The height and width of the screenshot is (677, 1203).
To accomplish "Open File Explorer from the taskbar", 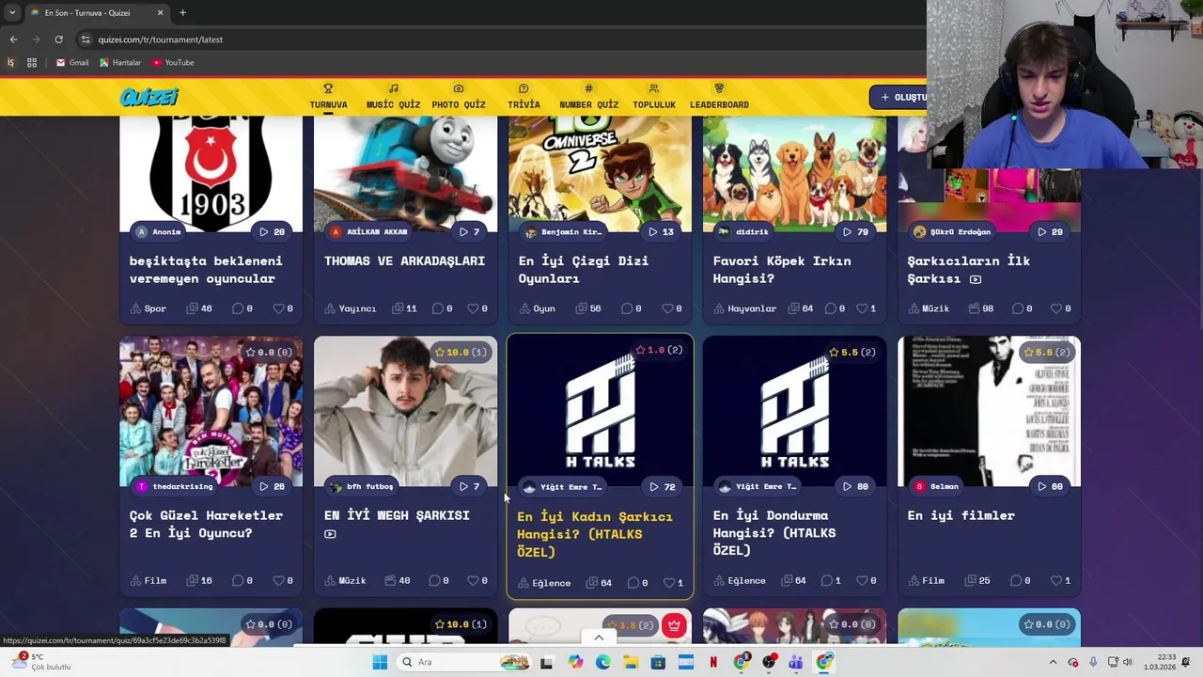I will tap(631, 662).
